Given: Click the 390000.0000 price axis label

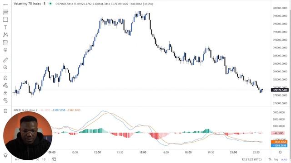Looking at the screenshot, I should click(280, 48).
